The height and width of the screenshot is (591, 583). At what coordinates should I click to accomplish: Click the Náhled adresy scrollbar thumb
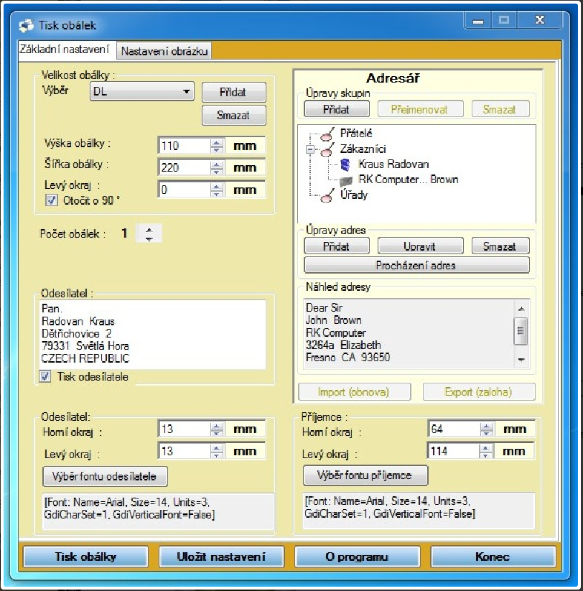coord(521,331)
